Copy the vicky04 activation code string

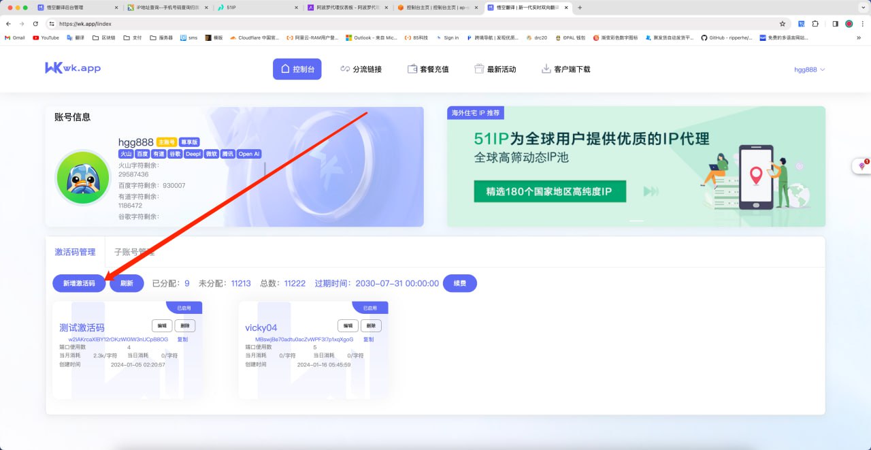coord(368,339)
